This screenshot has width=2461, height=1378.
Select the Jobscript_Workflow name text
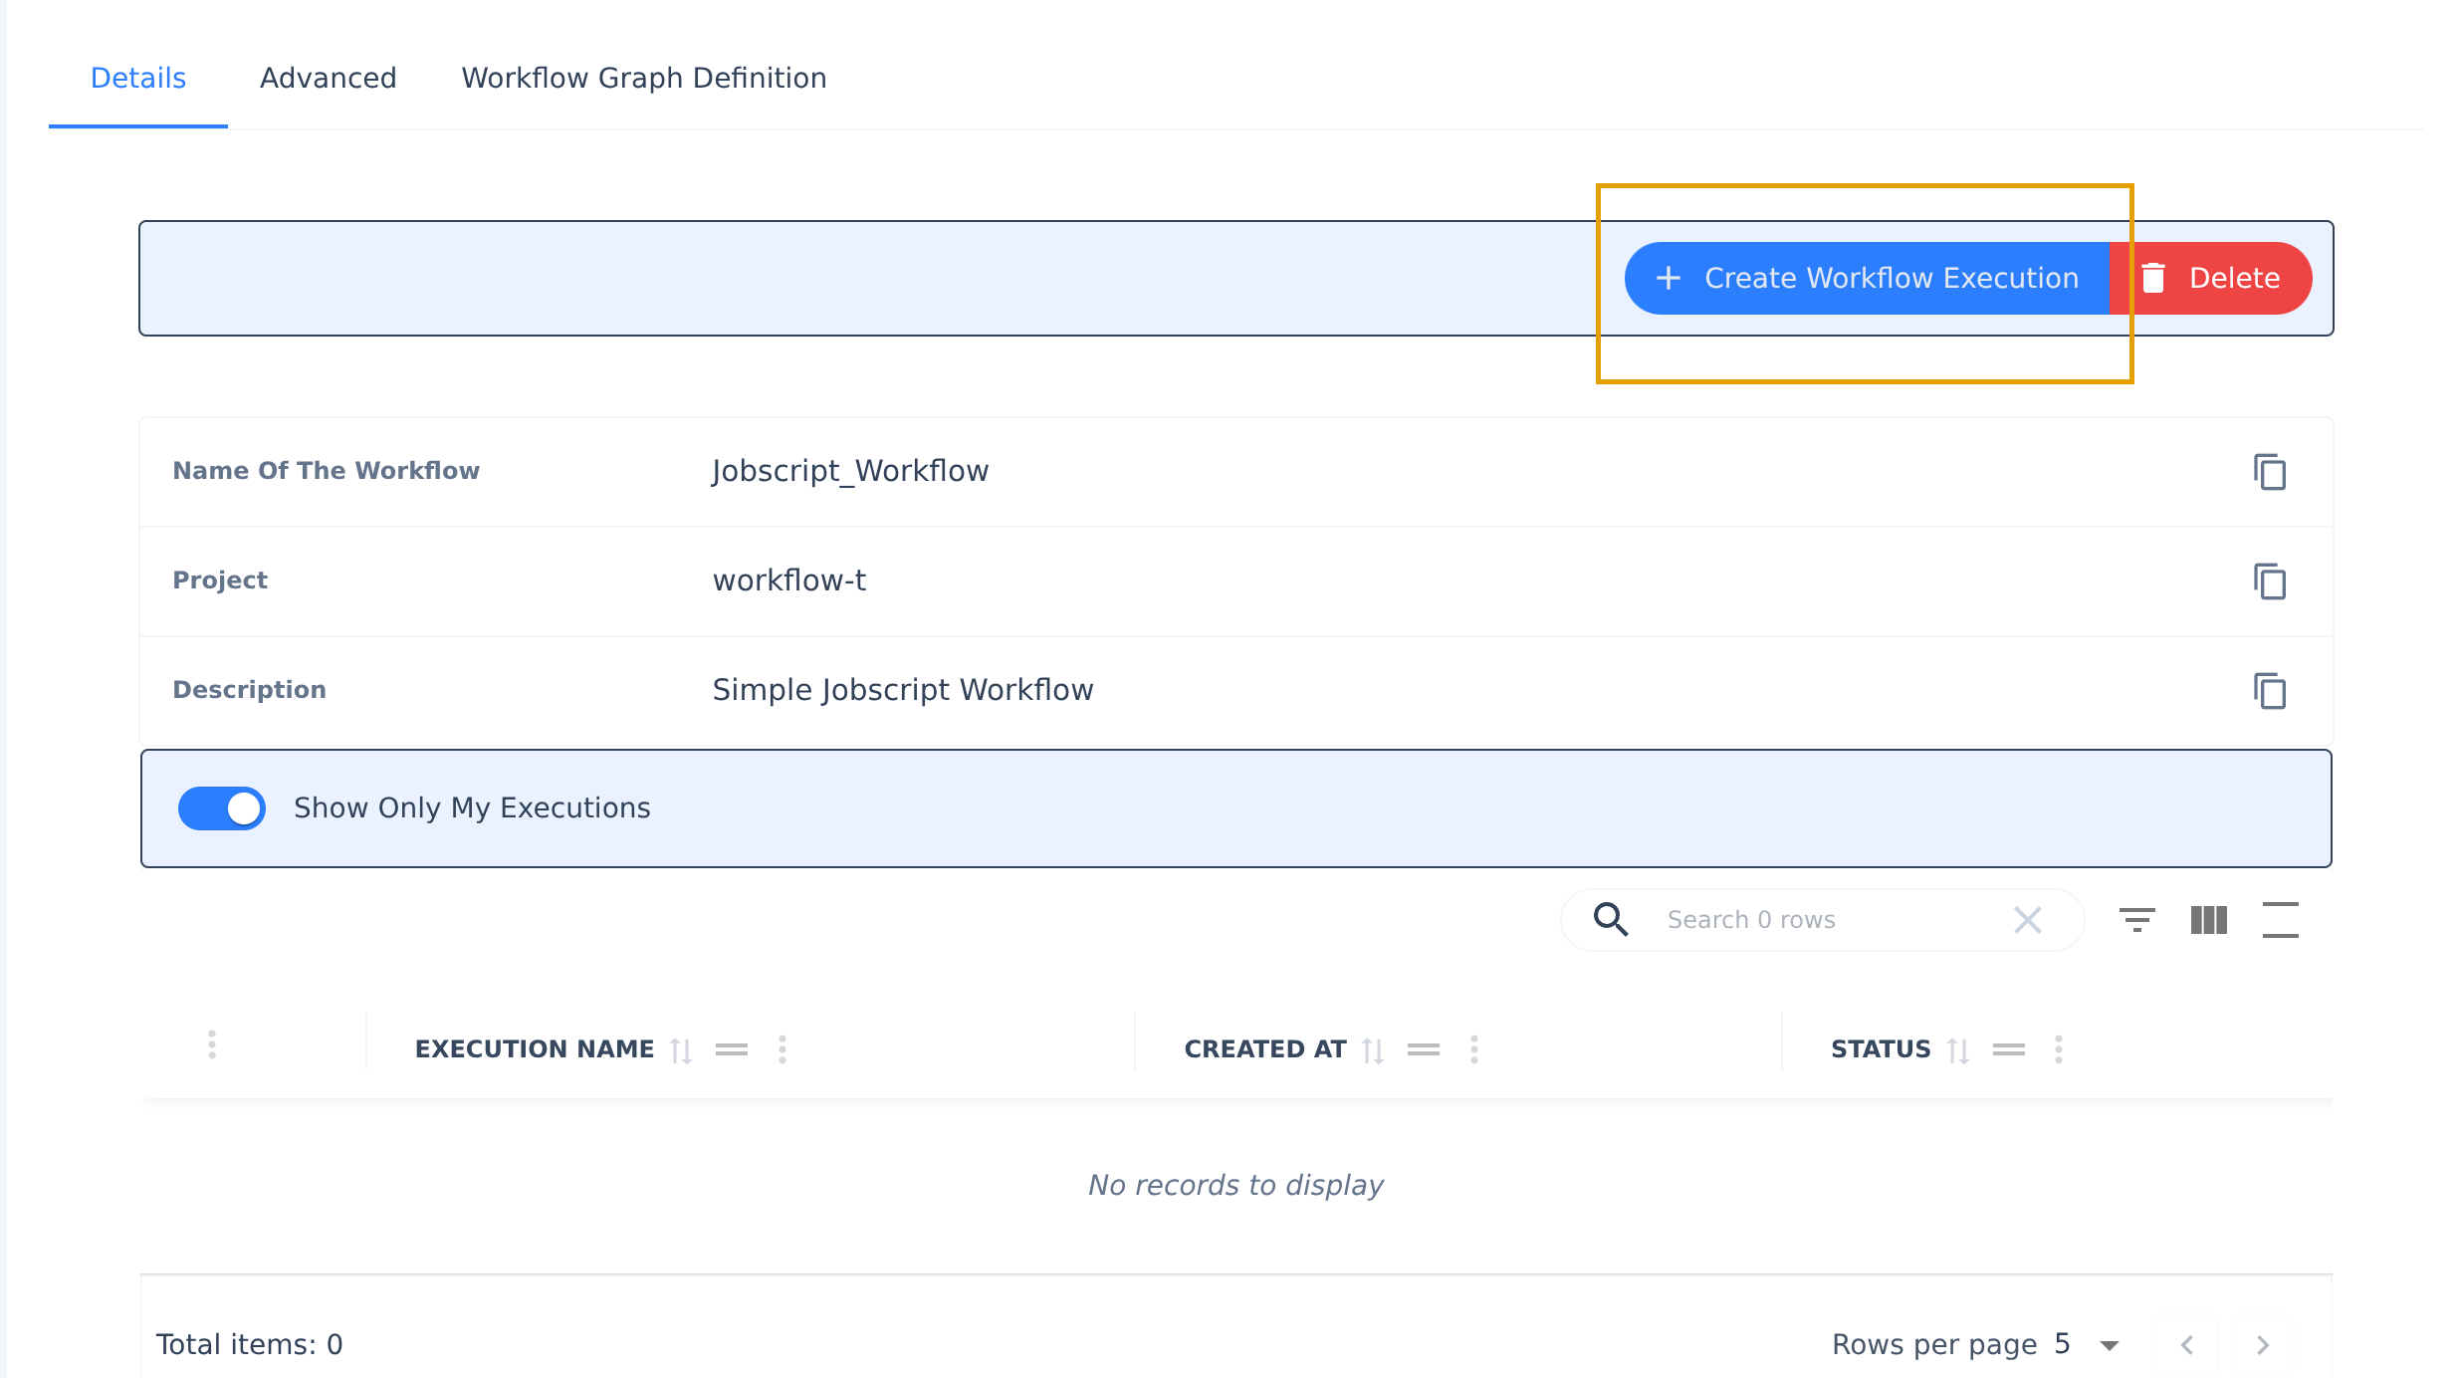pos(850,471)
